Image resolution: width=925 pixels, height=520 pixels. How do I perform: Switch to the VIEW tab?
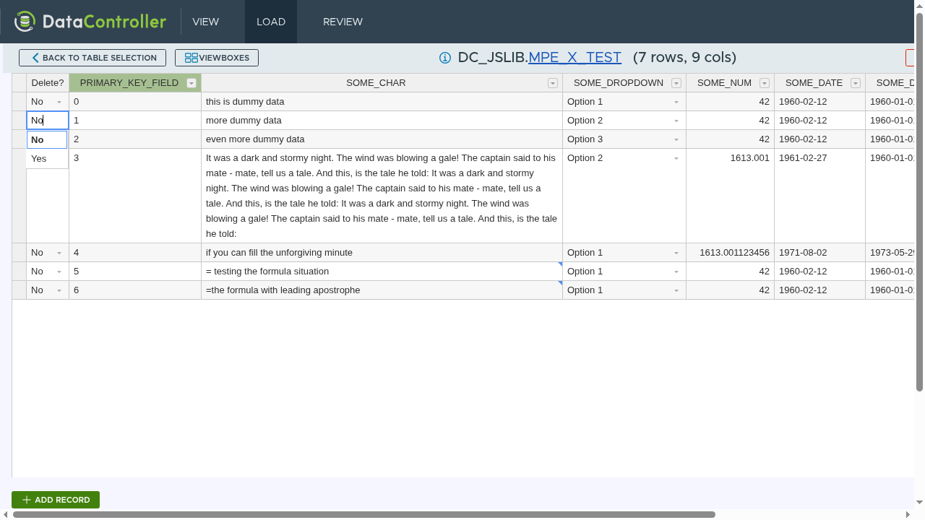205,22
